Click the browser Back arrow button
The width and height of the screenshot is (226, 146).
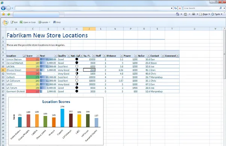tap(3, 8)
